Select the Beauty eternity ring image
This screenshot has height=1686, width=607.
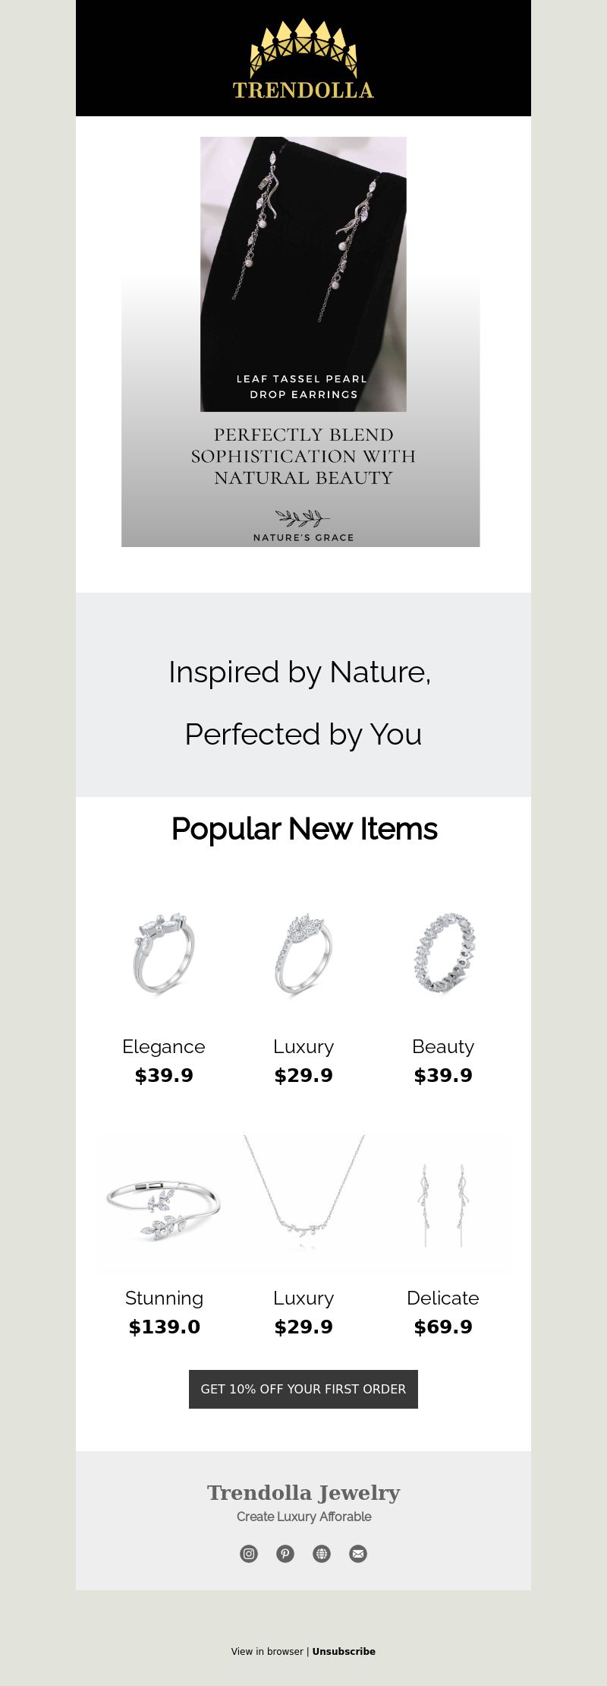[443, 954]
